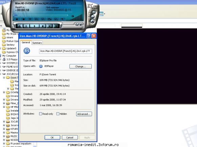Viewport: 197px width, 147px height.
Task: Select the SYSTEM (C:) drive
Action: click(x=10, y=63)
